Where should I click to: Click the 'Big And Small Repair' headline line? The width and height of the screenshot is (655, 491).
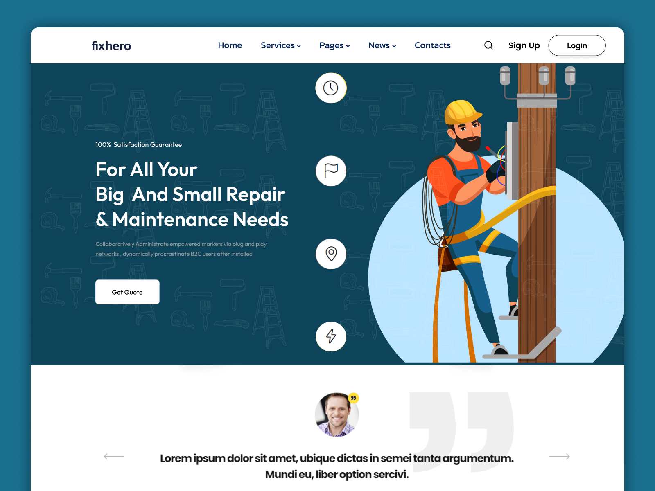190,195
